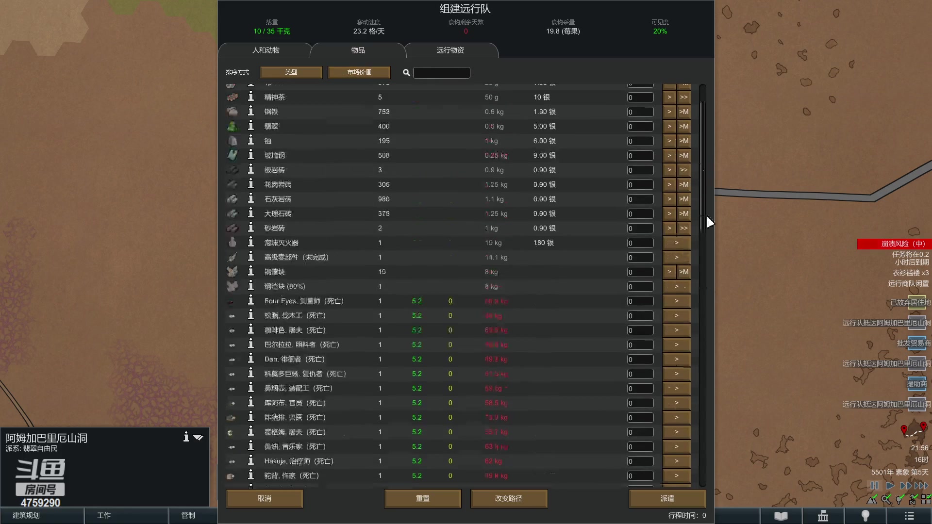Viewport: 932px width, 524px height.
Task: Open the history book icon
Action: [781, 516]
